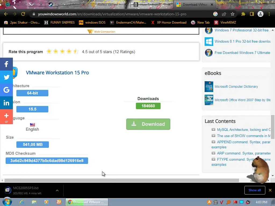The height and width of the screenshot is (206, 275).
Task: Open the windows ISOS bookmark
Action: point(92,23)
